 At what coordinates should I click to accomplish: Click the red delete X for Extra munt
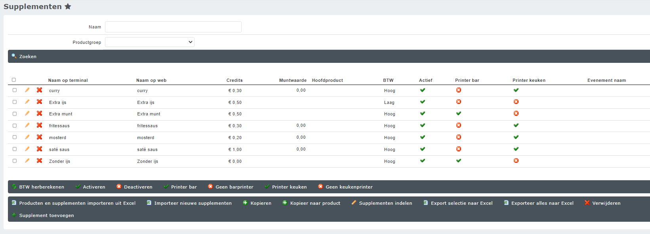tap(40, 113)
